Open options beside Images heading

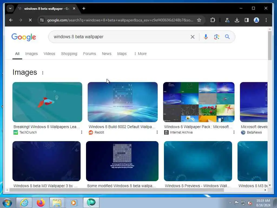[42, 73]
